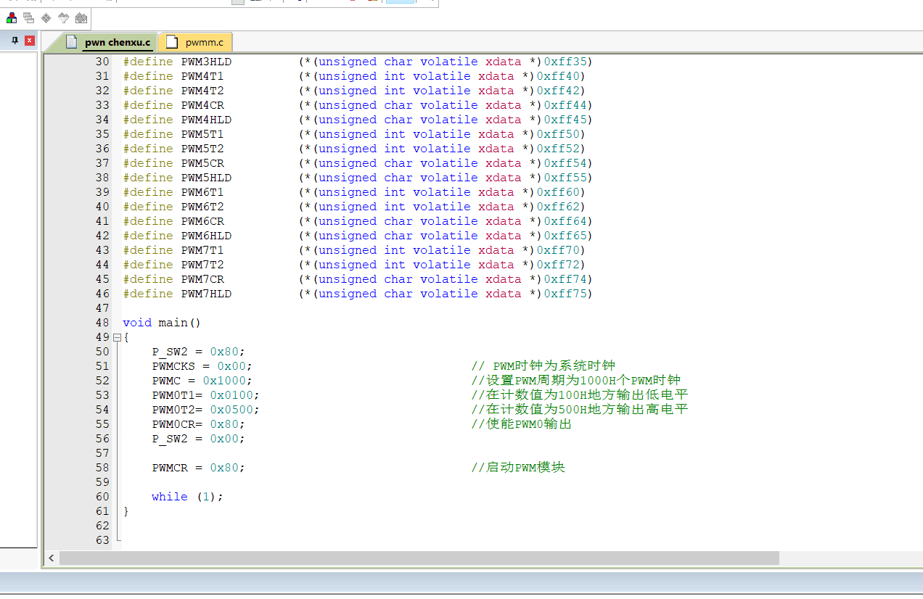Viewport: 923px width, 599px height.
Task: Click the PWM4T1 macro name
Action: click(x=202, y=76)
